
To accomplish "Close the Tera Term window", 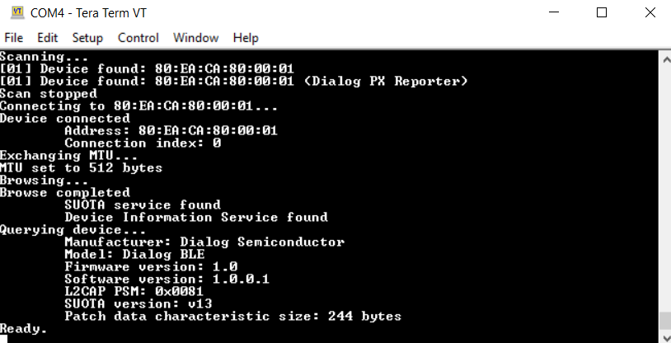I will (x=650, y=12).
